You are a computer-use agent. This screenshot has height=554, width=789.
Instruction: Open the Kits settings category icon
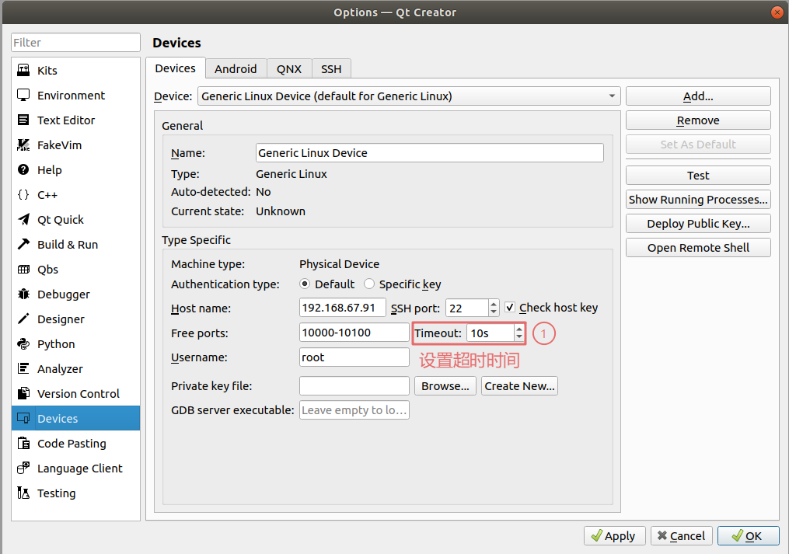(23, 71)
